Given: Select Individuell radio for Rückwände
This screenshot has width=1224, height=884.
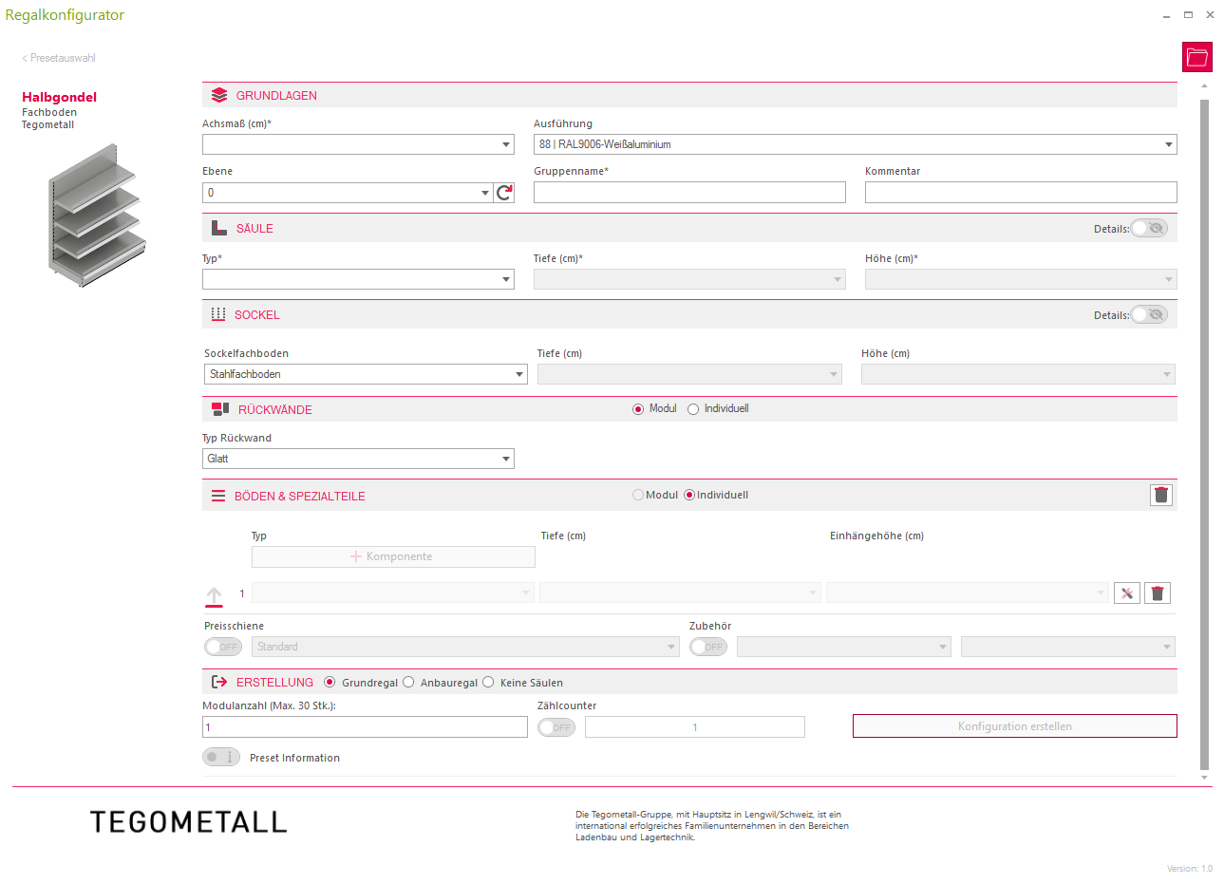Looking at the screenshot, I should pyautogui.click(x=693, y=409).
